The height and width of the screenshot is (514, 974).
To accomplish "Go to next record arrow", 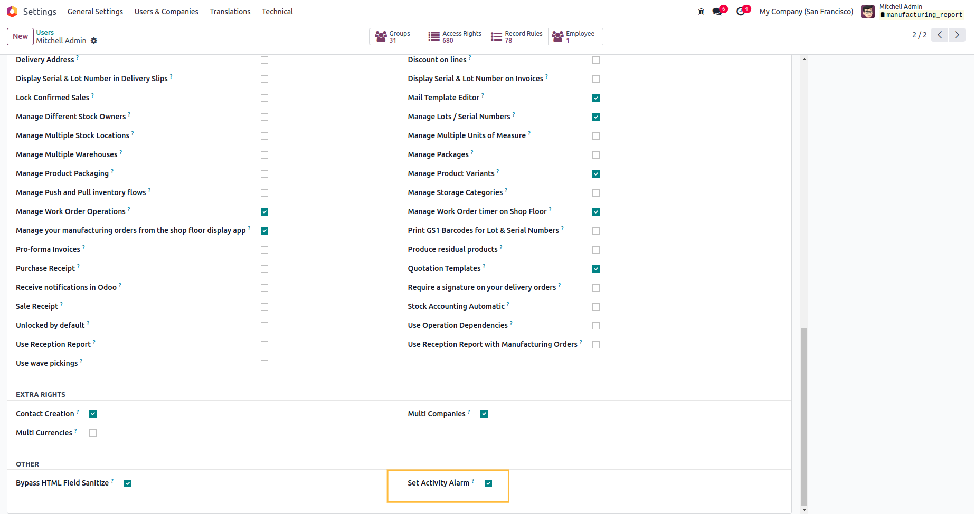I will click(957, 35).
